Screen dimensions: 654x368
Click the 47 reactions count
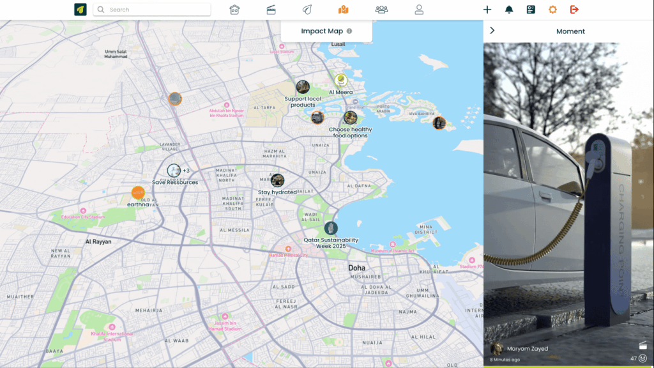click(x=634, y=358)
